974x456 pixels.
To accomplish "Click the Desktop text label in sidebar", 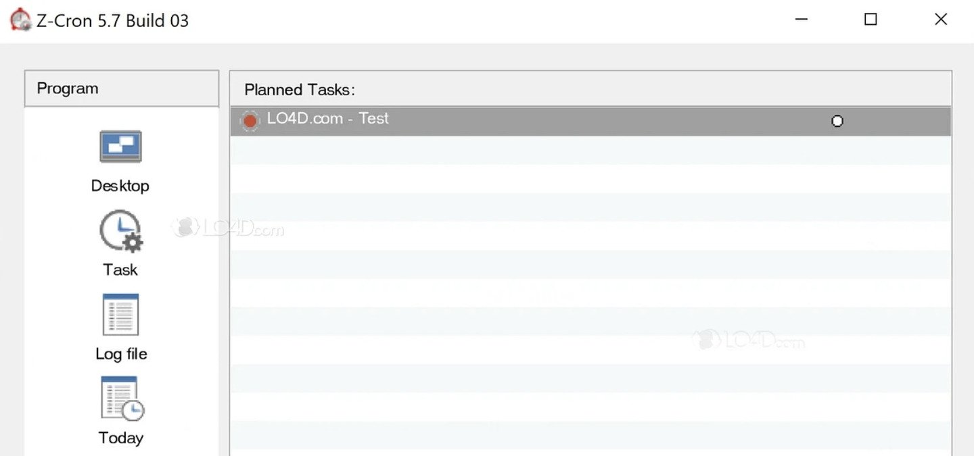I will coord(120,186).
